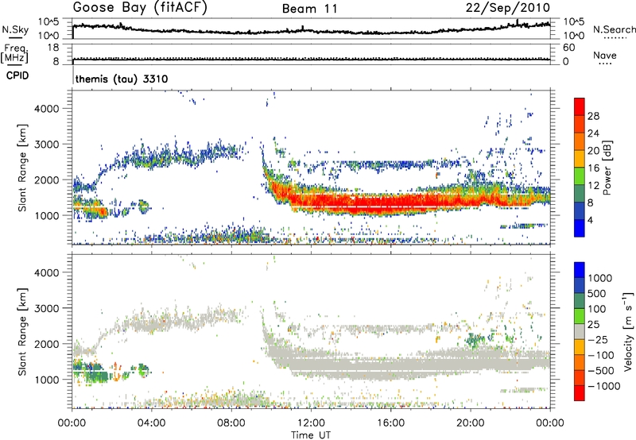Select the '20:00' time axis label
Screen dimensions: 636x440
471,423
